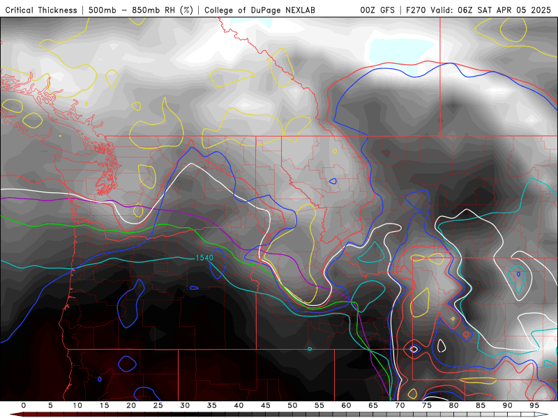Click the "20" tick label on the RH scale
The width and height of the screenshot is (558, 418).
pyautogui.click(x=131, y=405)
